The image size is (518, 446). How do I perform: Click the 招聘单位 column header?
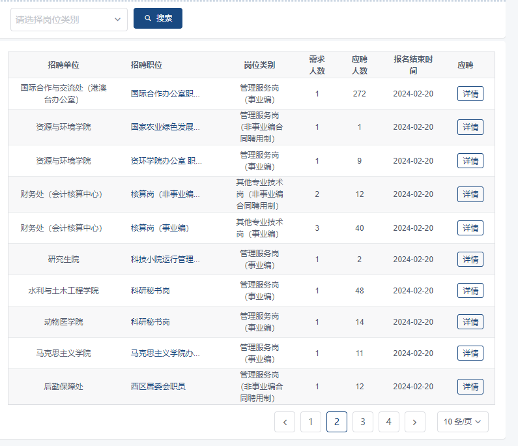coord(63,65)
